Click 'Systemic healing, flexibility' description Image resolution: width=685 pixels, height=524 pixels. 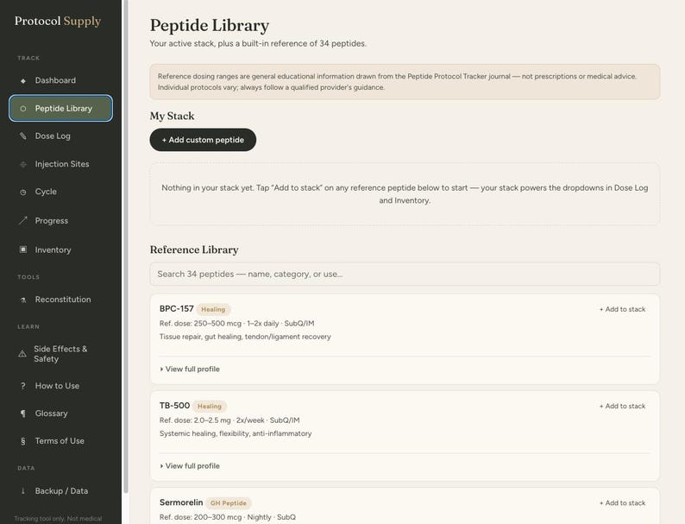tap(236, 433)
